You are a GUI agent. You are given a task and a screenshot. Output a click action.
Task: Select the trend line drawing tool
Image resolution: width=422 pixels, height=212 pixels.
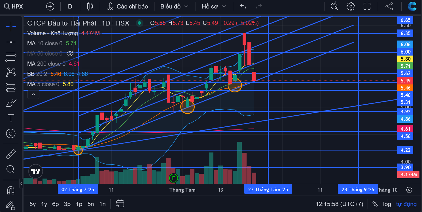[x=11, y=42]
